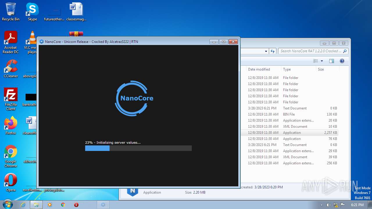
Task: Select the BIN File 130 KB row
Action: [289, 114]
